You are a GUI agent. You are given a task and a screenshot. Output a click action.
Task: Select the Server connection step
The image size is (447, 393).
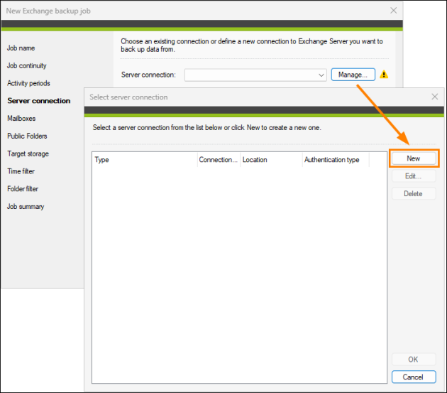coord(39,101)
